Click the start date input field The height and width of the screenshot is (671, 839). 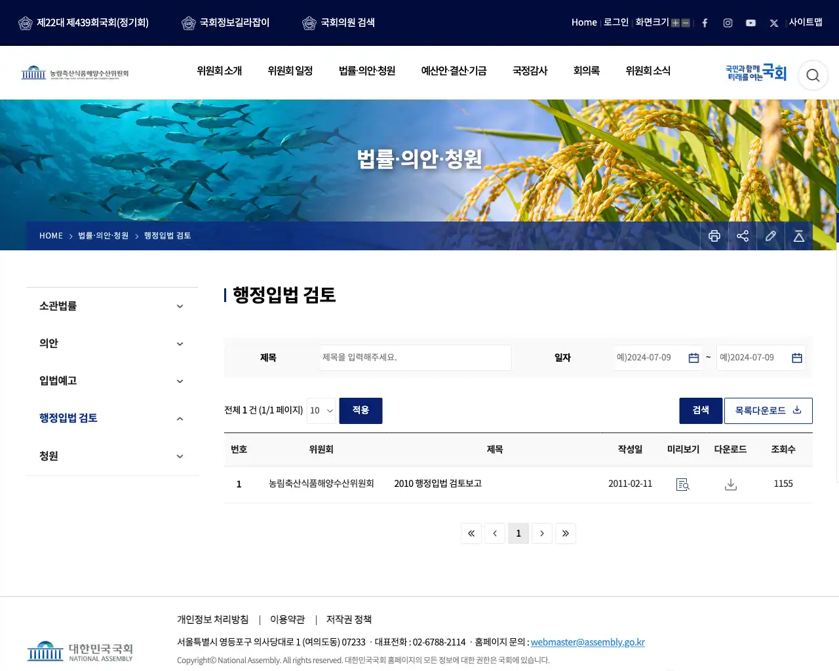click(658, 358)
